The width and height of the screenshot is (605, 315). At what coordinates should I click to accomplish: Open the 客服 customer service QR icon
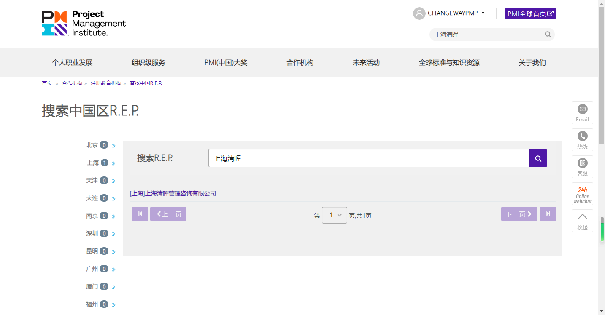point(582,166)
